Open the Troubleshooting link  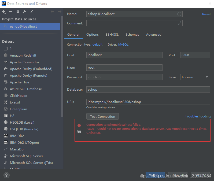coord(198,116)
